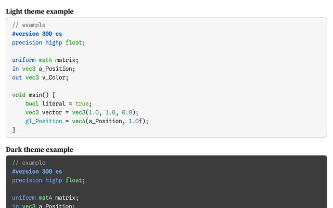The width and height of the screenshot is (333, 208).
Task: Select "#version 300 es" in the dark theme block
Action: (x=37, y=172)
